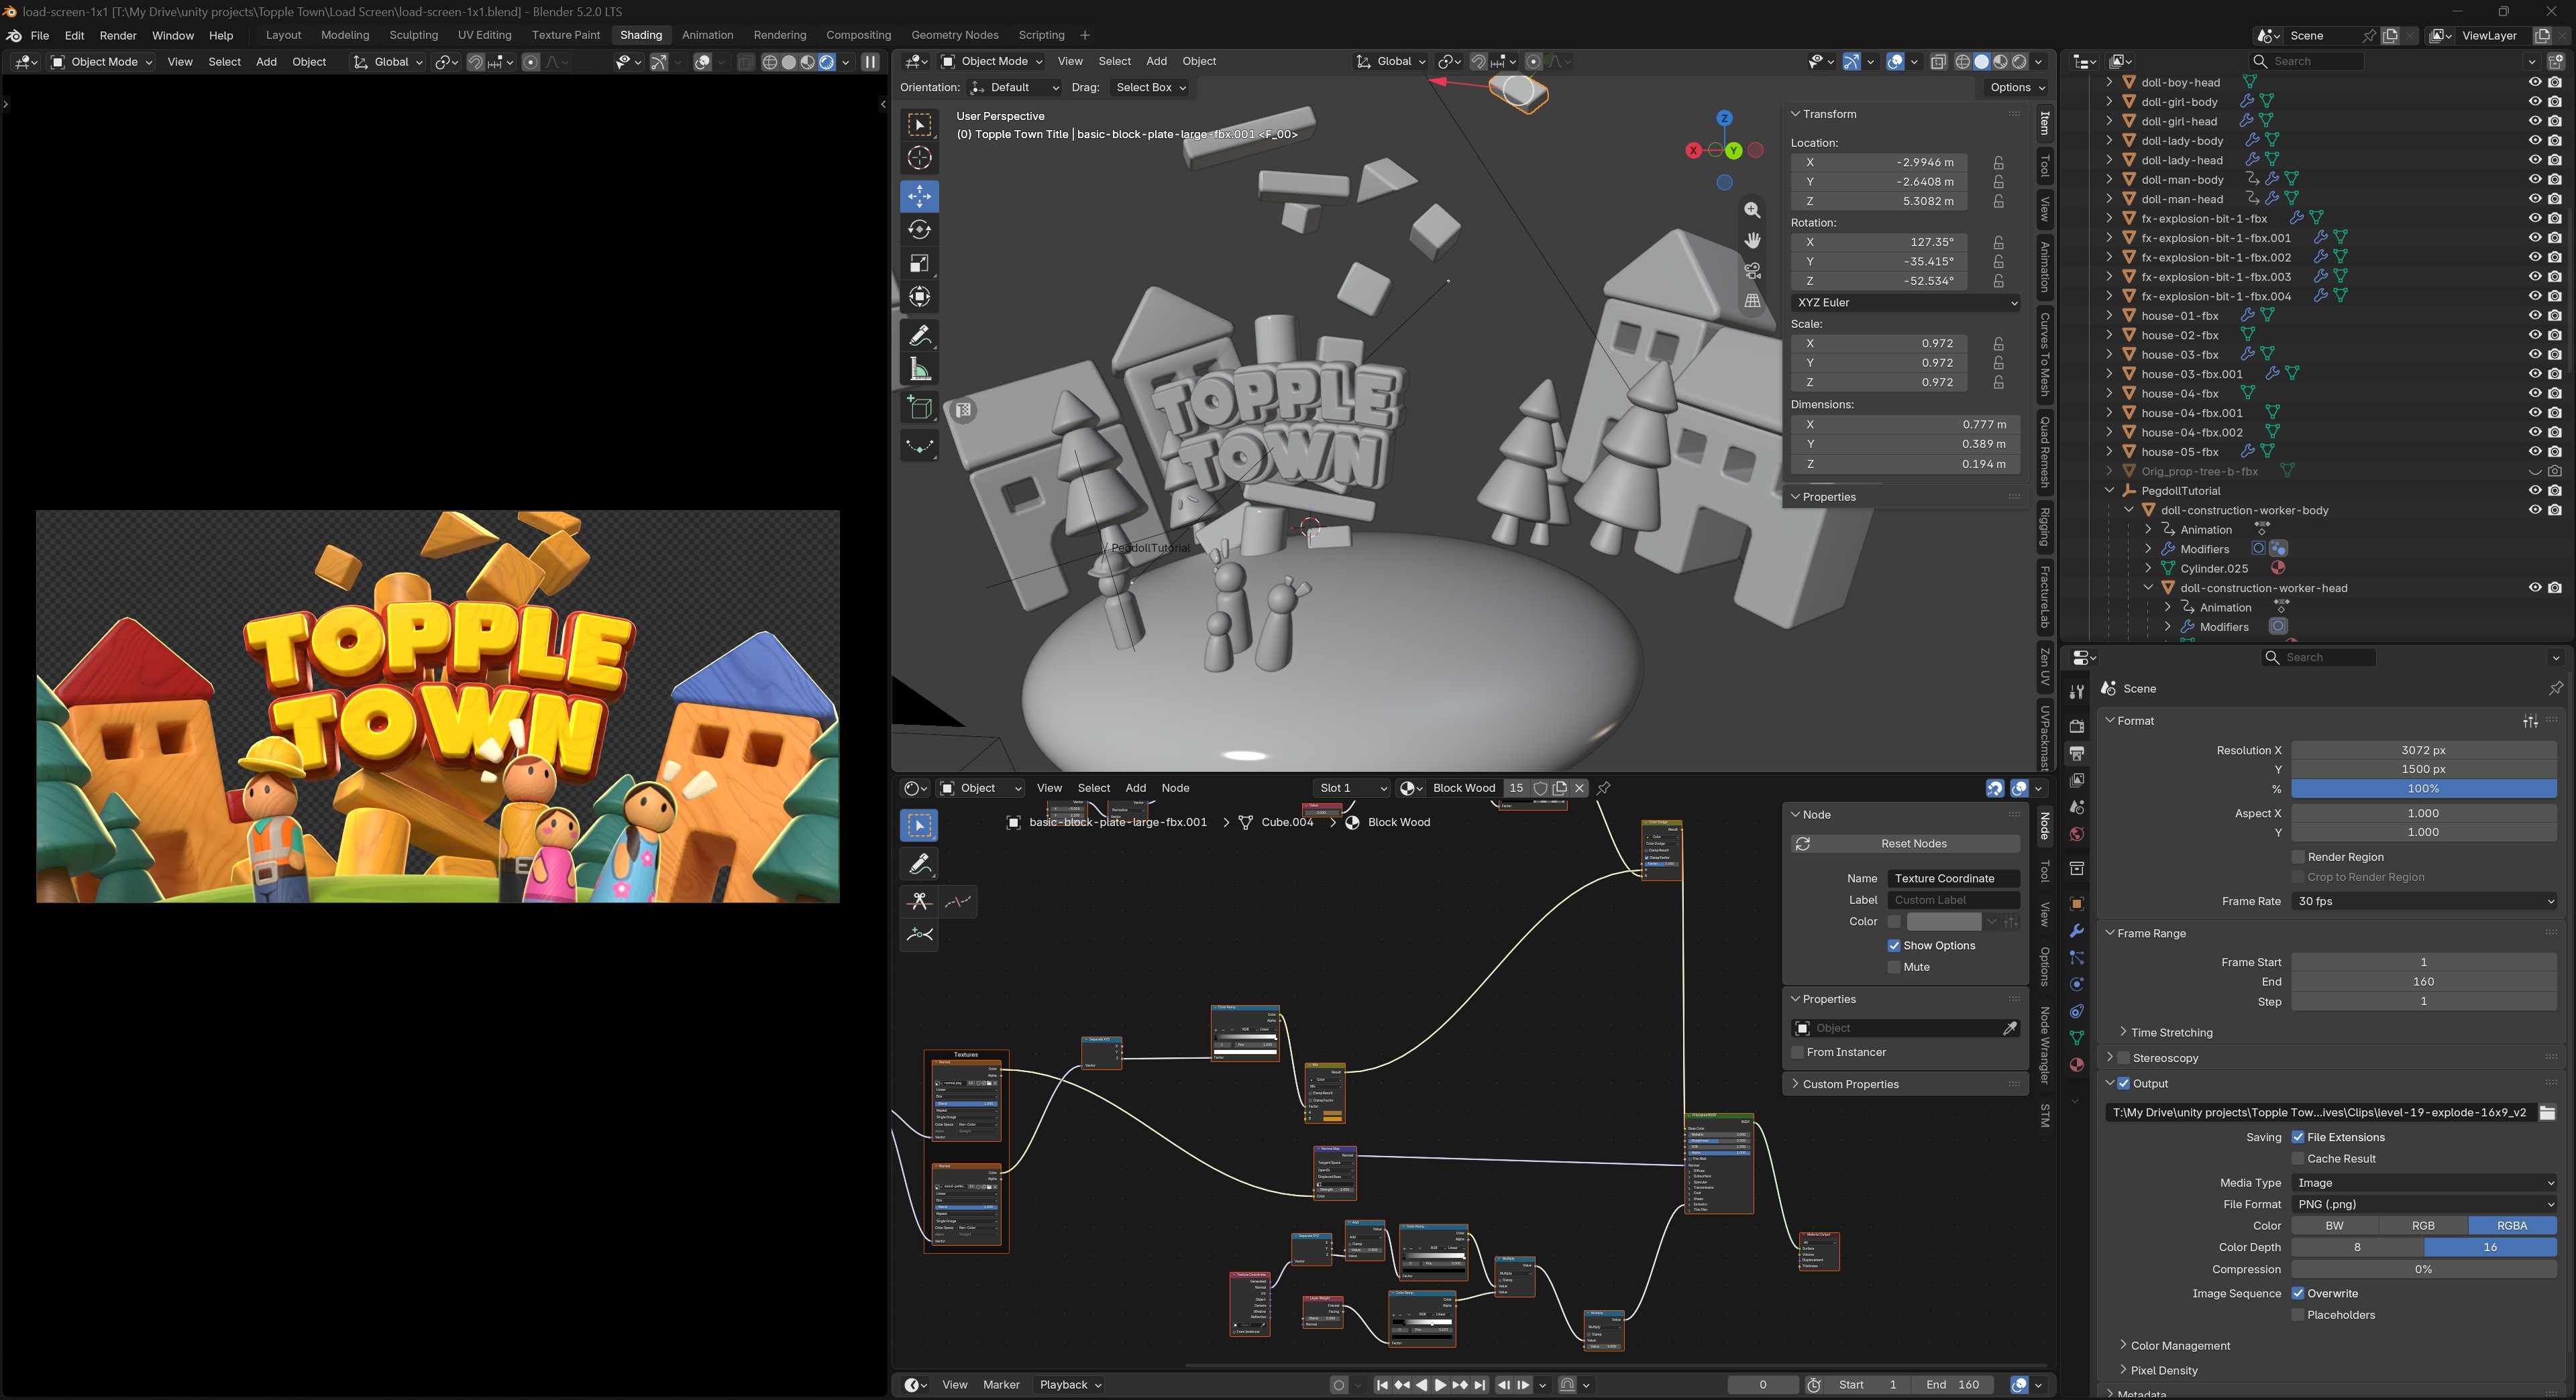Start timeline playback with the play button
The height and width of the screenshot is (1400, 2576).
click(x=1440, y=1385)
